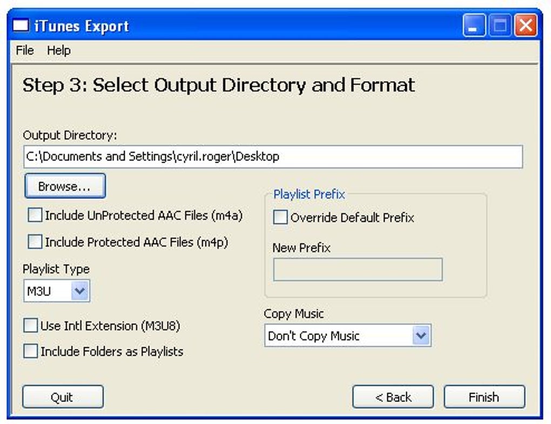The width and height of the screenshot is (551, 424).
Task: Click the iTunes Export title bar icon
Action: [21, 25]
